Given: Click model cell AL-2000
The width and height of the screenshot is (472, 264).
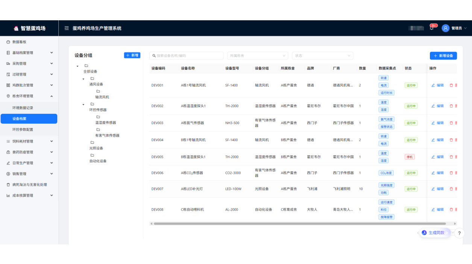Looking at the screenshot, I should (x=232, y=210).
